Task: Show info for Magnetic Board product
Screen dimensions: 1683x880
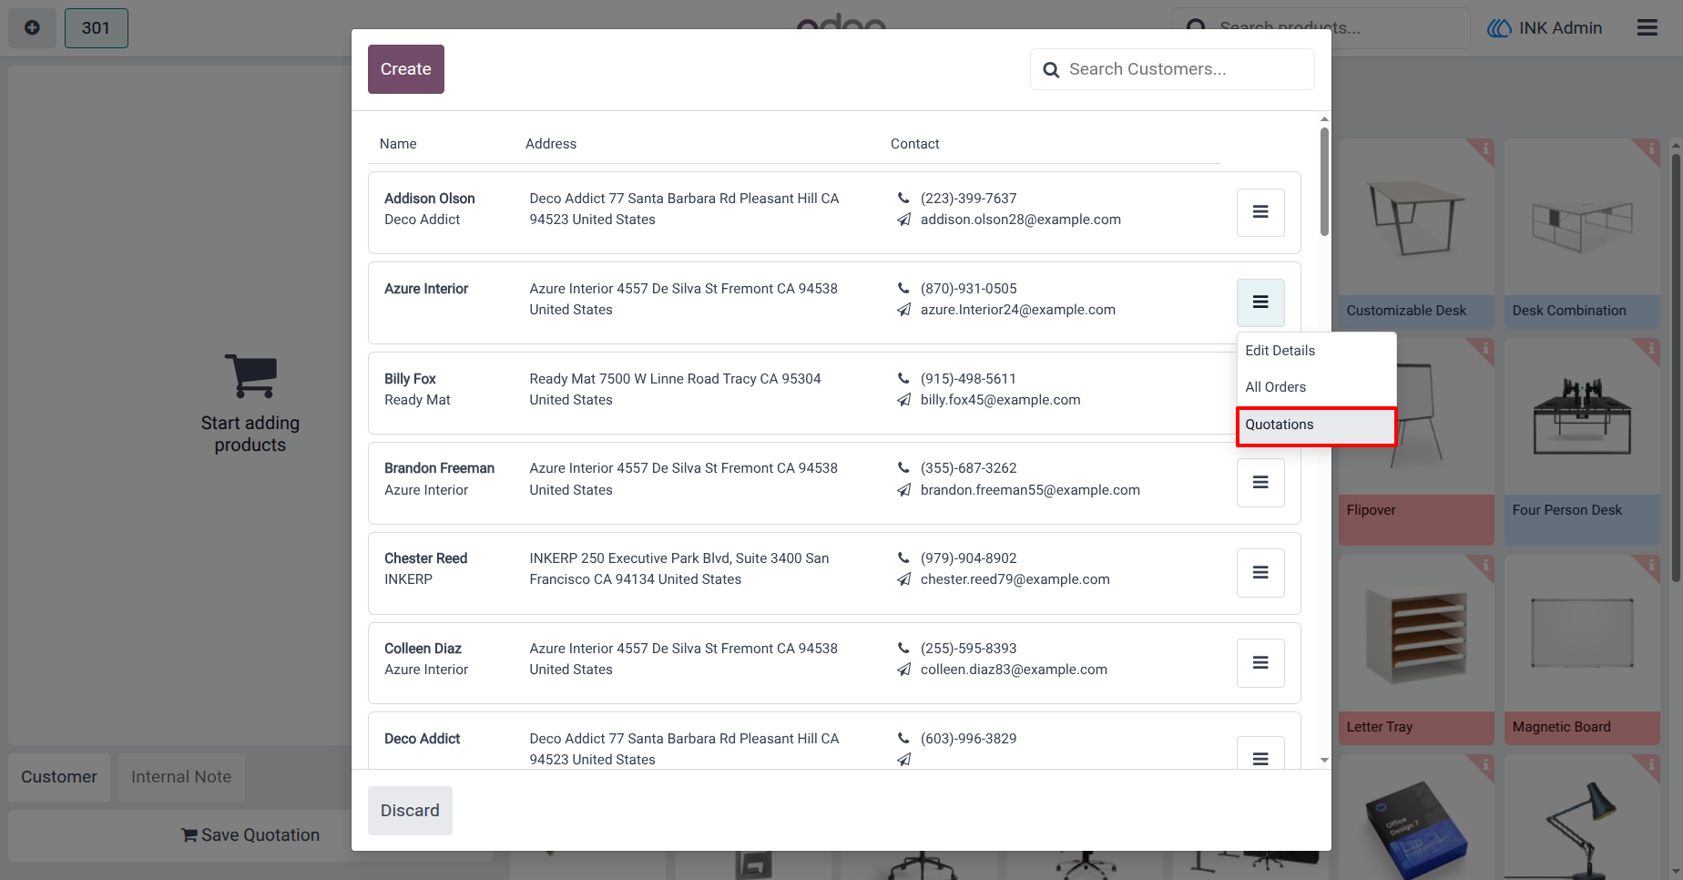Action: (1649, 566)
